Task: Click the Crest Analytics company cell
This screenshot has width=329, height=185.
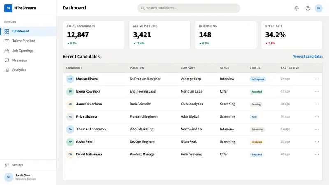Action: pos(192,104)
